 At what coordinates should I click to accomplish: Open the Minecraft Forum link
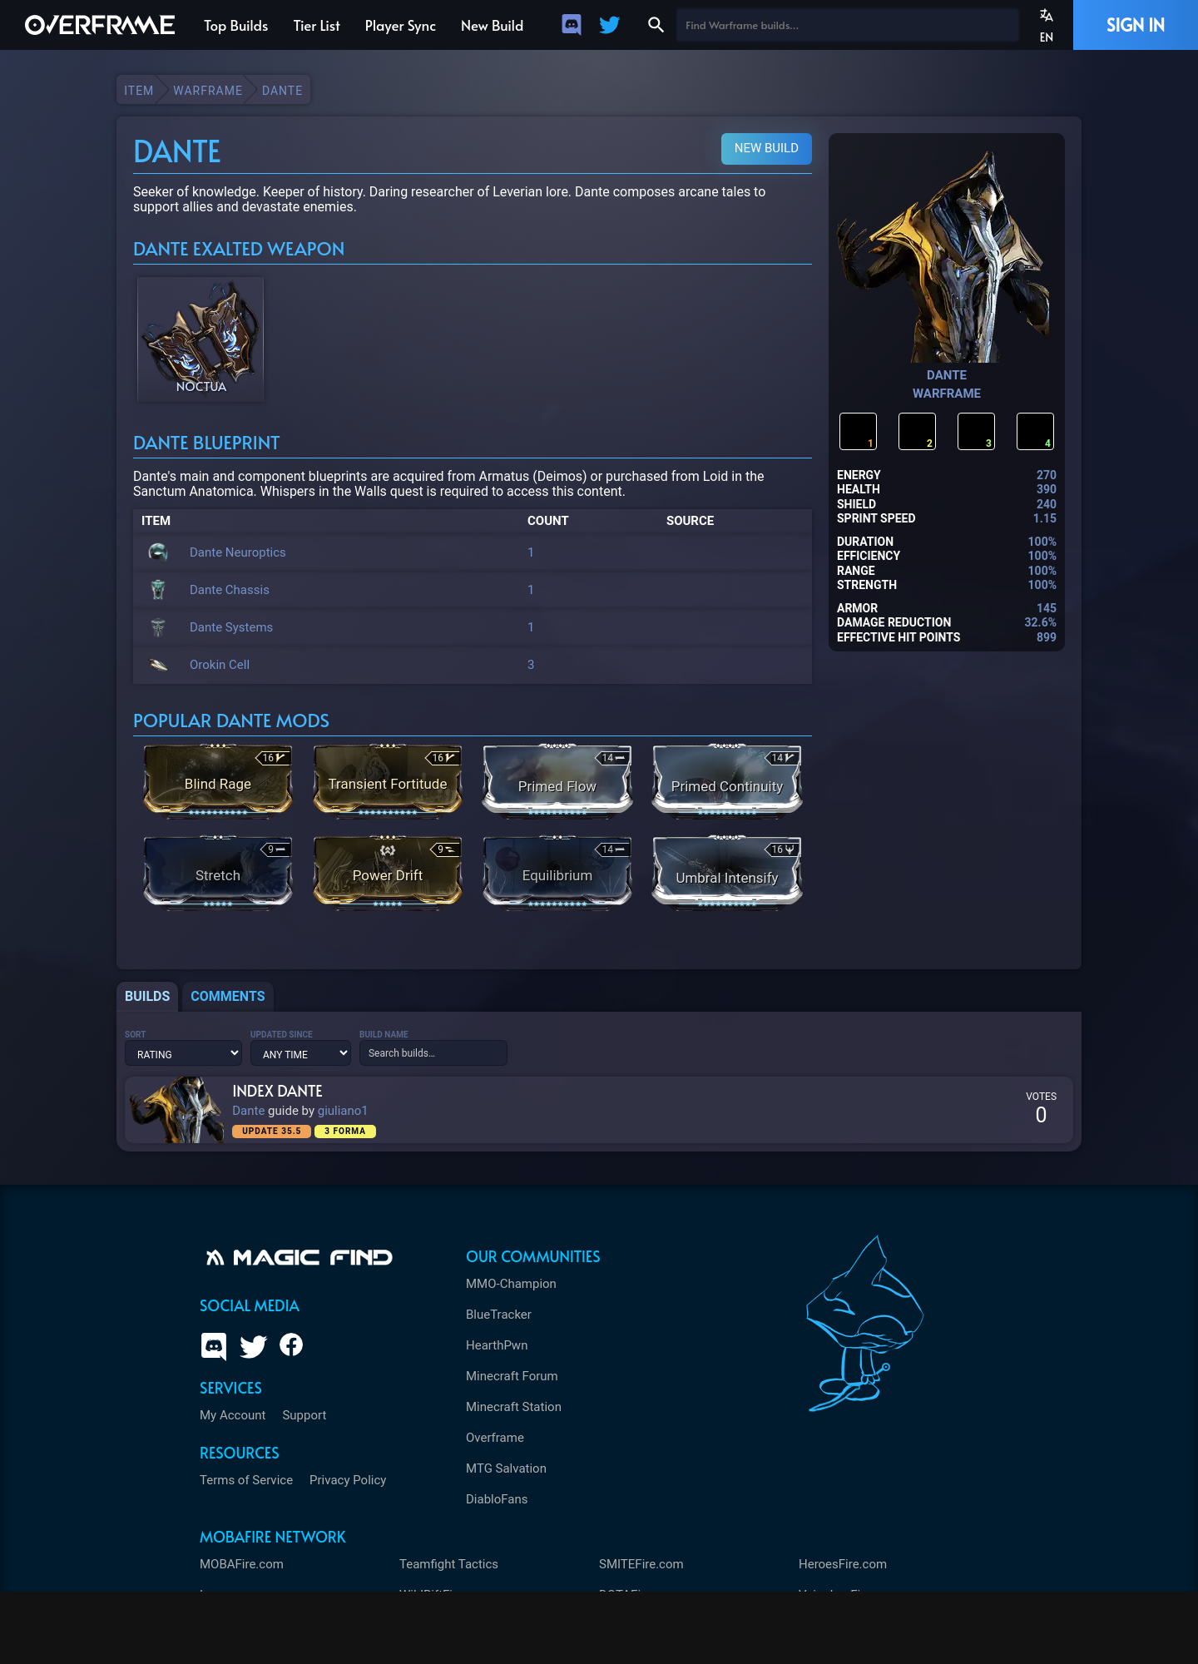pos(512,1376)
